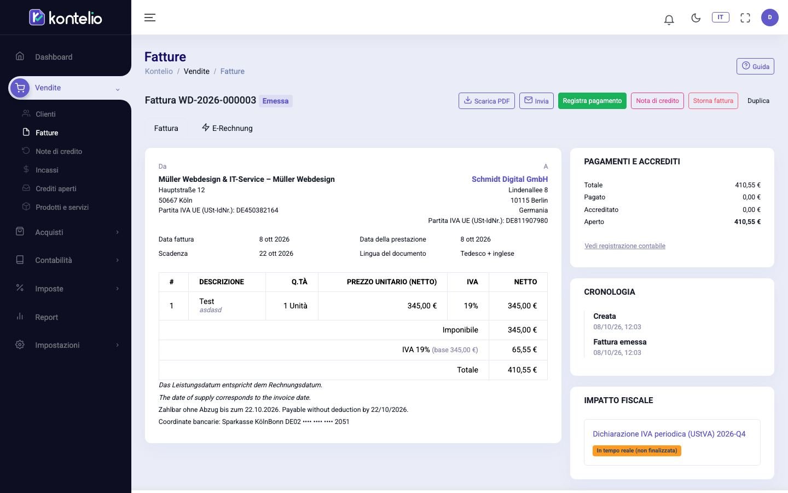Switch to the E-Rechnung tab
This screenshot has width=788, height=493.
[227, 128]
